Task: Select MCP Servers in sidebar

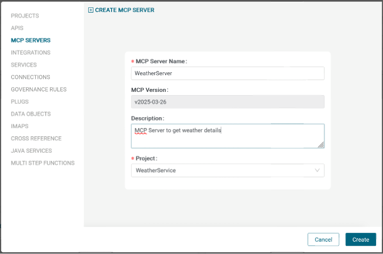Action: click(x=31, y=40)
